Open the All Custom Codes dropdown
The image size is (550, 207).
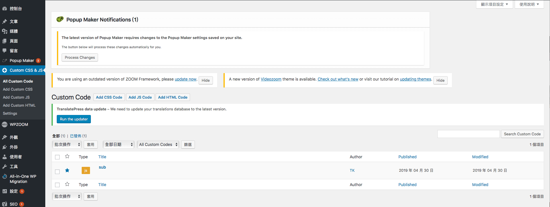click(x=158, y=144)
